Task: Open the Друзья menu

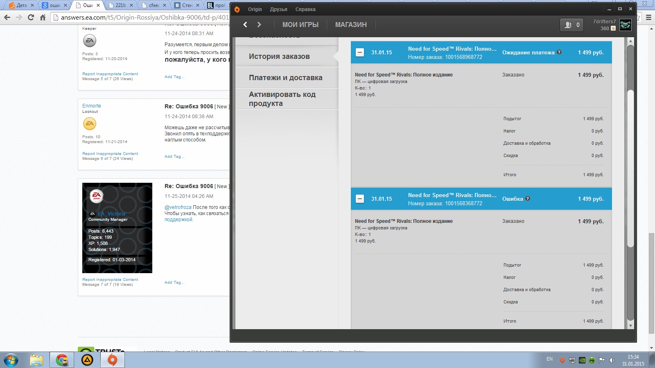Action: click(x=278, y=9)
